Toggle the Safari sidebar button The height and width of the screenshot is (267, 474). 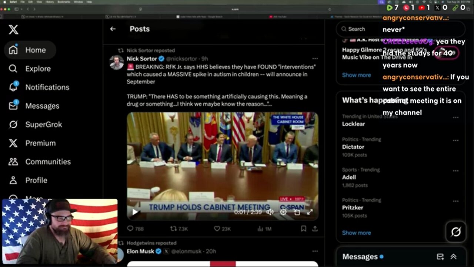click(17, 9)
